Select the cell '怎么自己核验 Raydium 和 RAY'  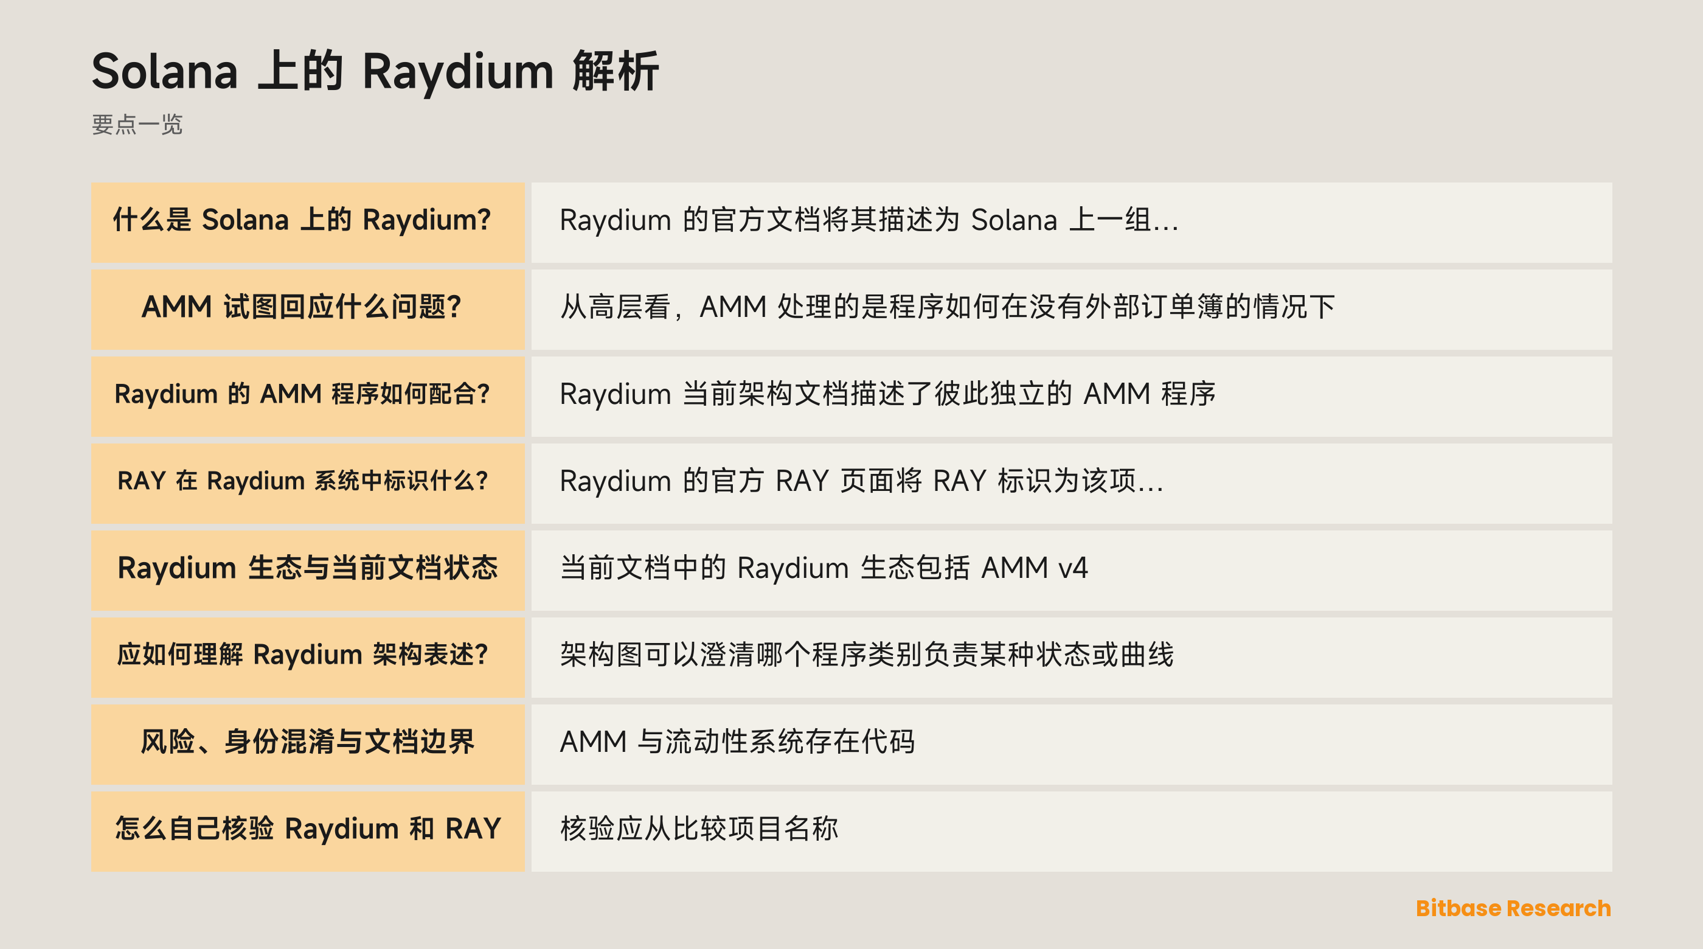point(307,831)
